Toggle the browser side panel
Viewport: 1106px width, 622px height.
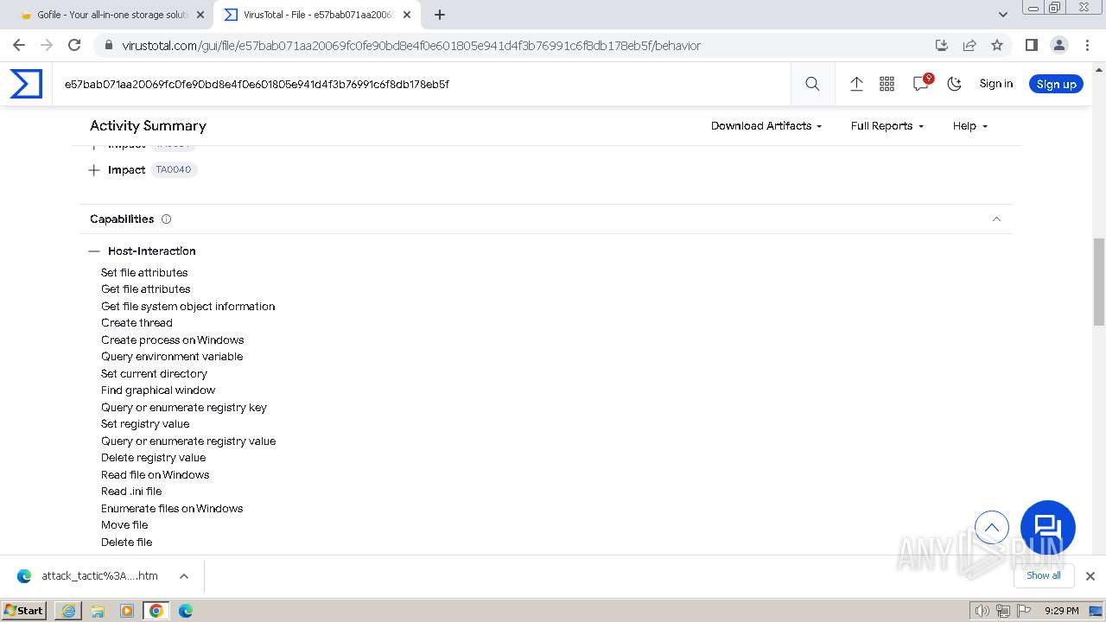coord(1031,45)
